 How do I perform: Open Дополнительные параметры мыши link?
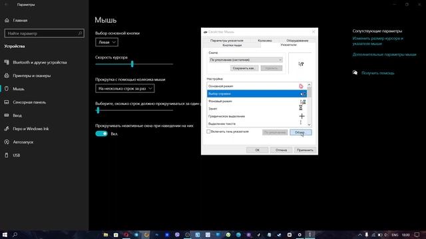click(x=384, y=54)
